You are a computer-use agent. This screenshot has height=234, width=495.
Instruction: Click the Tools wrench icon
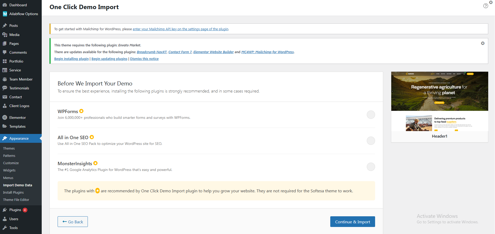coord(5,228)
